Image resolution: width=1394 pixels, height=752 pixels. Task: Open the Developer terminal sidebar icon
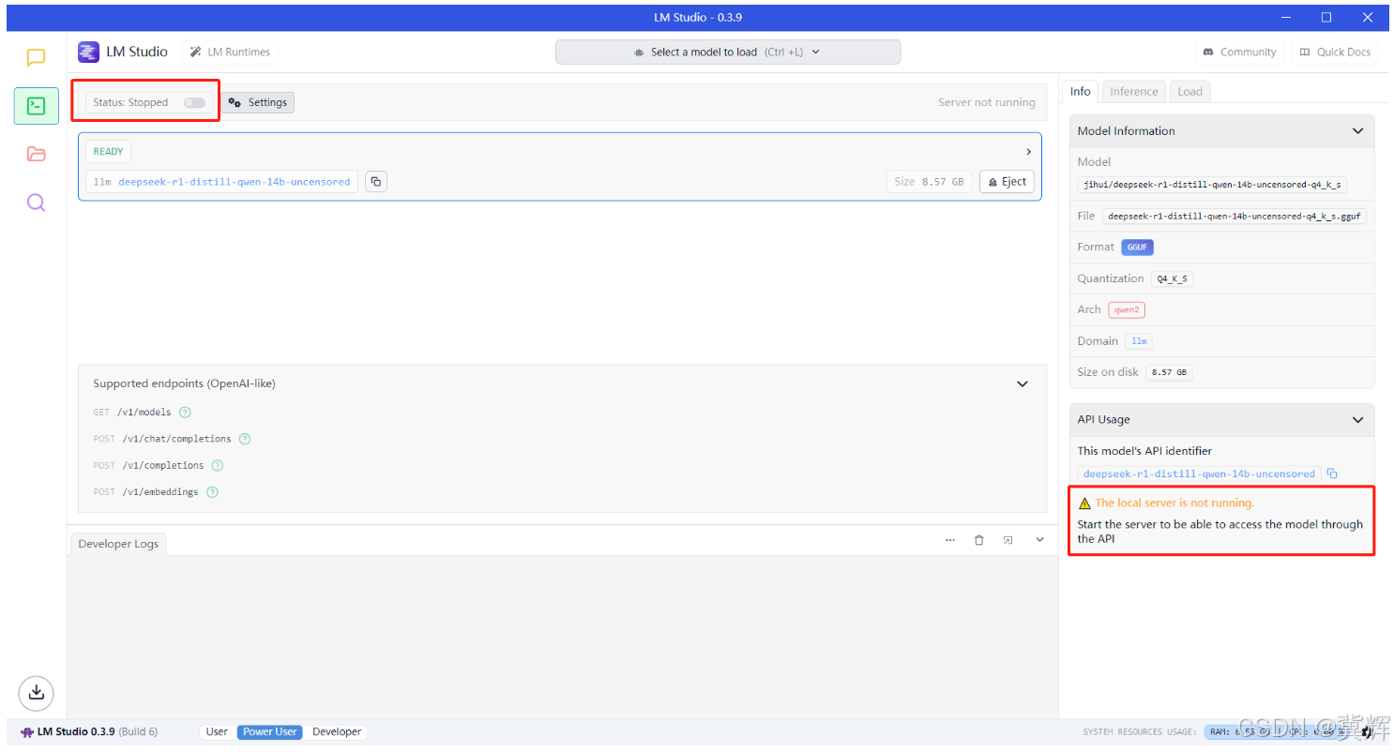[36, 106]
